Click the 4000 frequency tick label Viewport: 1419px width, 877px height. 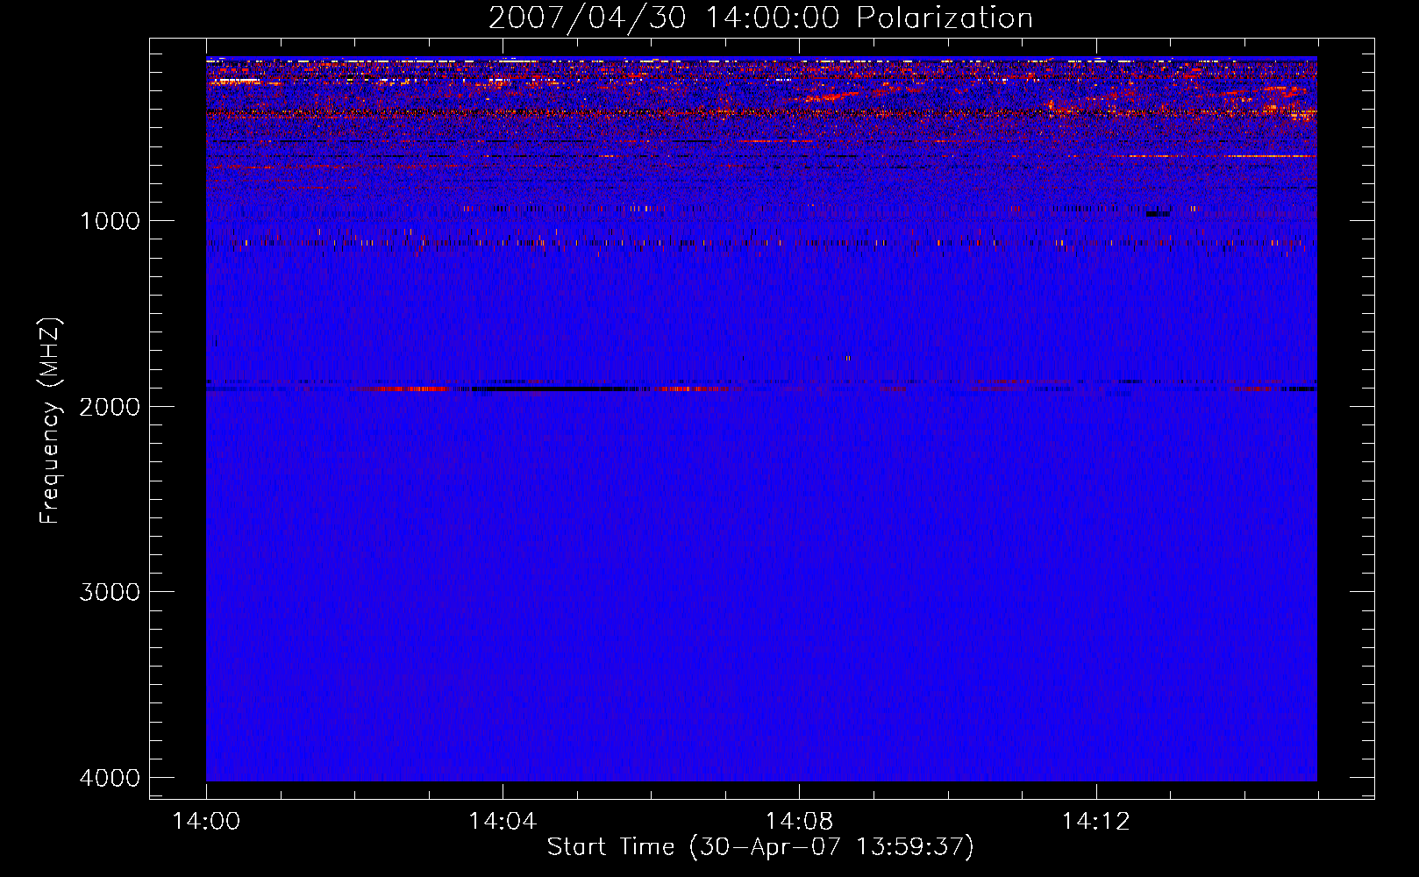pyautogui.click(x=110, y=778)
